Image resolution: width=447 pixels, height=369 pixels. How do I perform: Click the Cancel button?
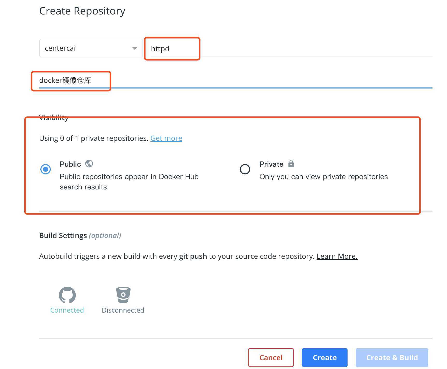(271, 357)
